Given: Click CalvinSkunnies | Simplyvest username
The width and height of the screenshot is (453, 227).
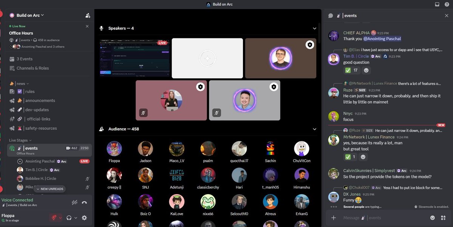Looking at the screenshot, I should [x=369, y=171].
